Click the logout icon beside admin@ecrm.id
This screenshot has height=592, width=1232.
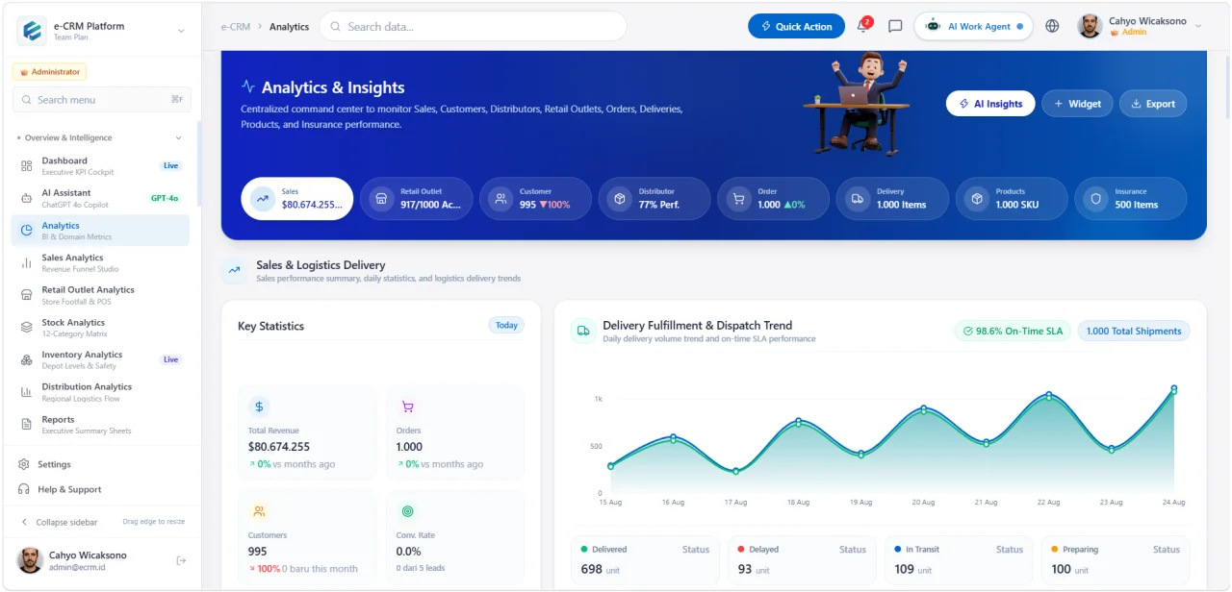coord(181,560)
